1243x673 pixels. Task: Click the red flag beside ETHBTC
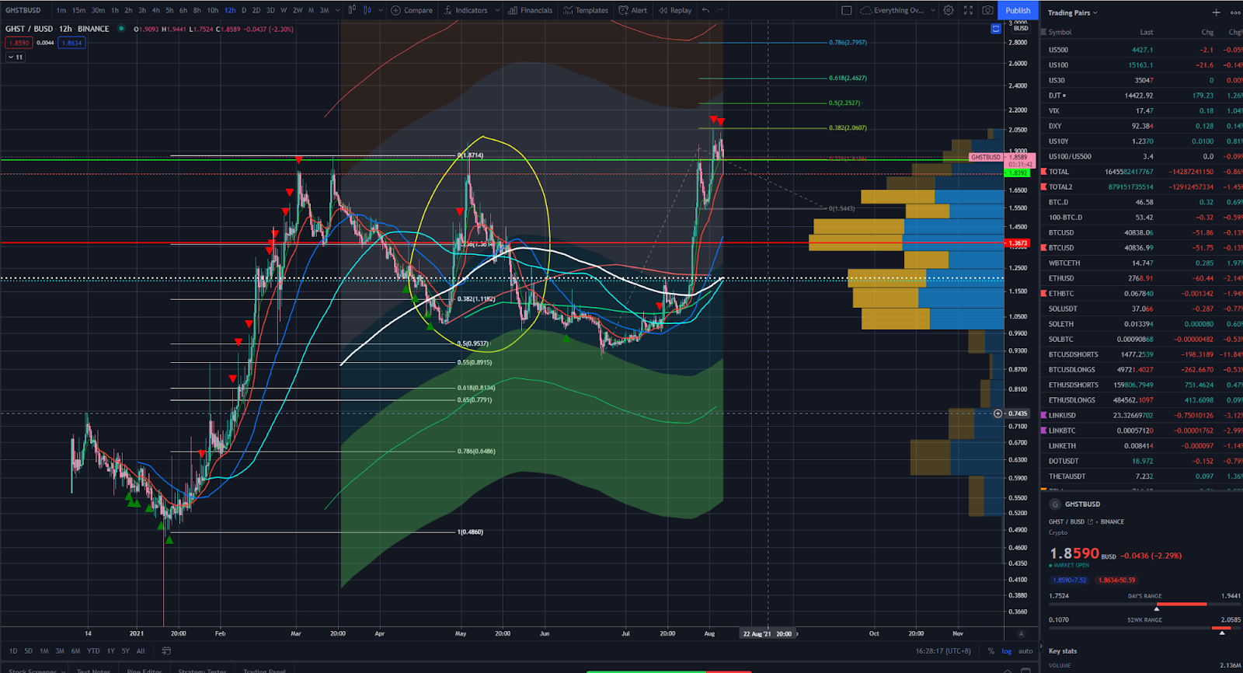click(1043, 294)
